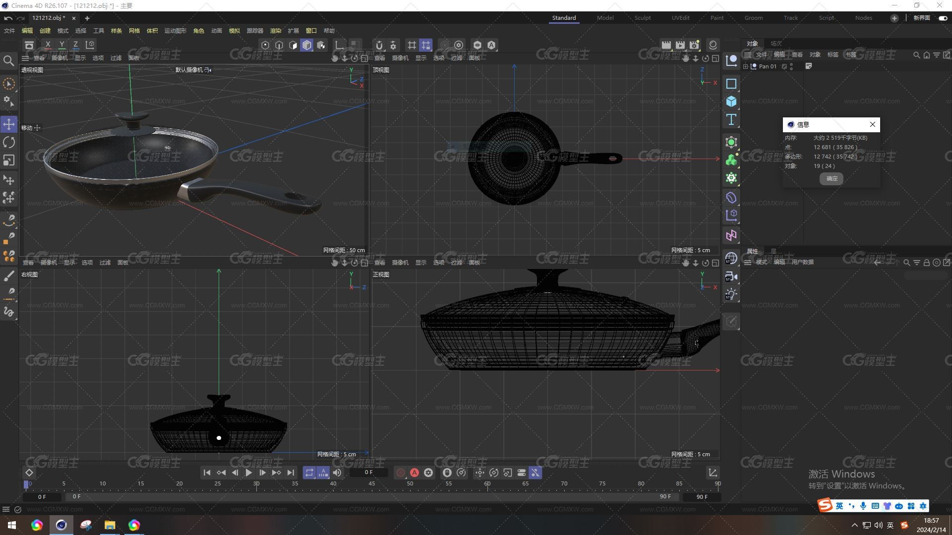
Task: Click the Pan 01 sticky note tag
Action: click(x=809, y=66)
